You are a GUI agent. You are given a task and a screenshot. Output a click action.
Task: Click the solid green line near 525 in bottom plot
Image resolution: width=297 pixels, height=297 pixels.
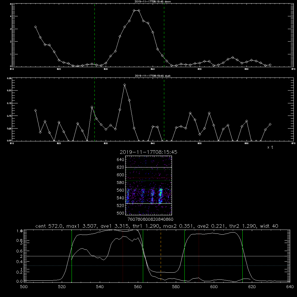click(x=72, y=256)
